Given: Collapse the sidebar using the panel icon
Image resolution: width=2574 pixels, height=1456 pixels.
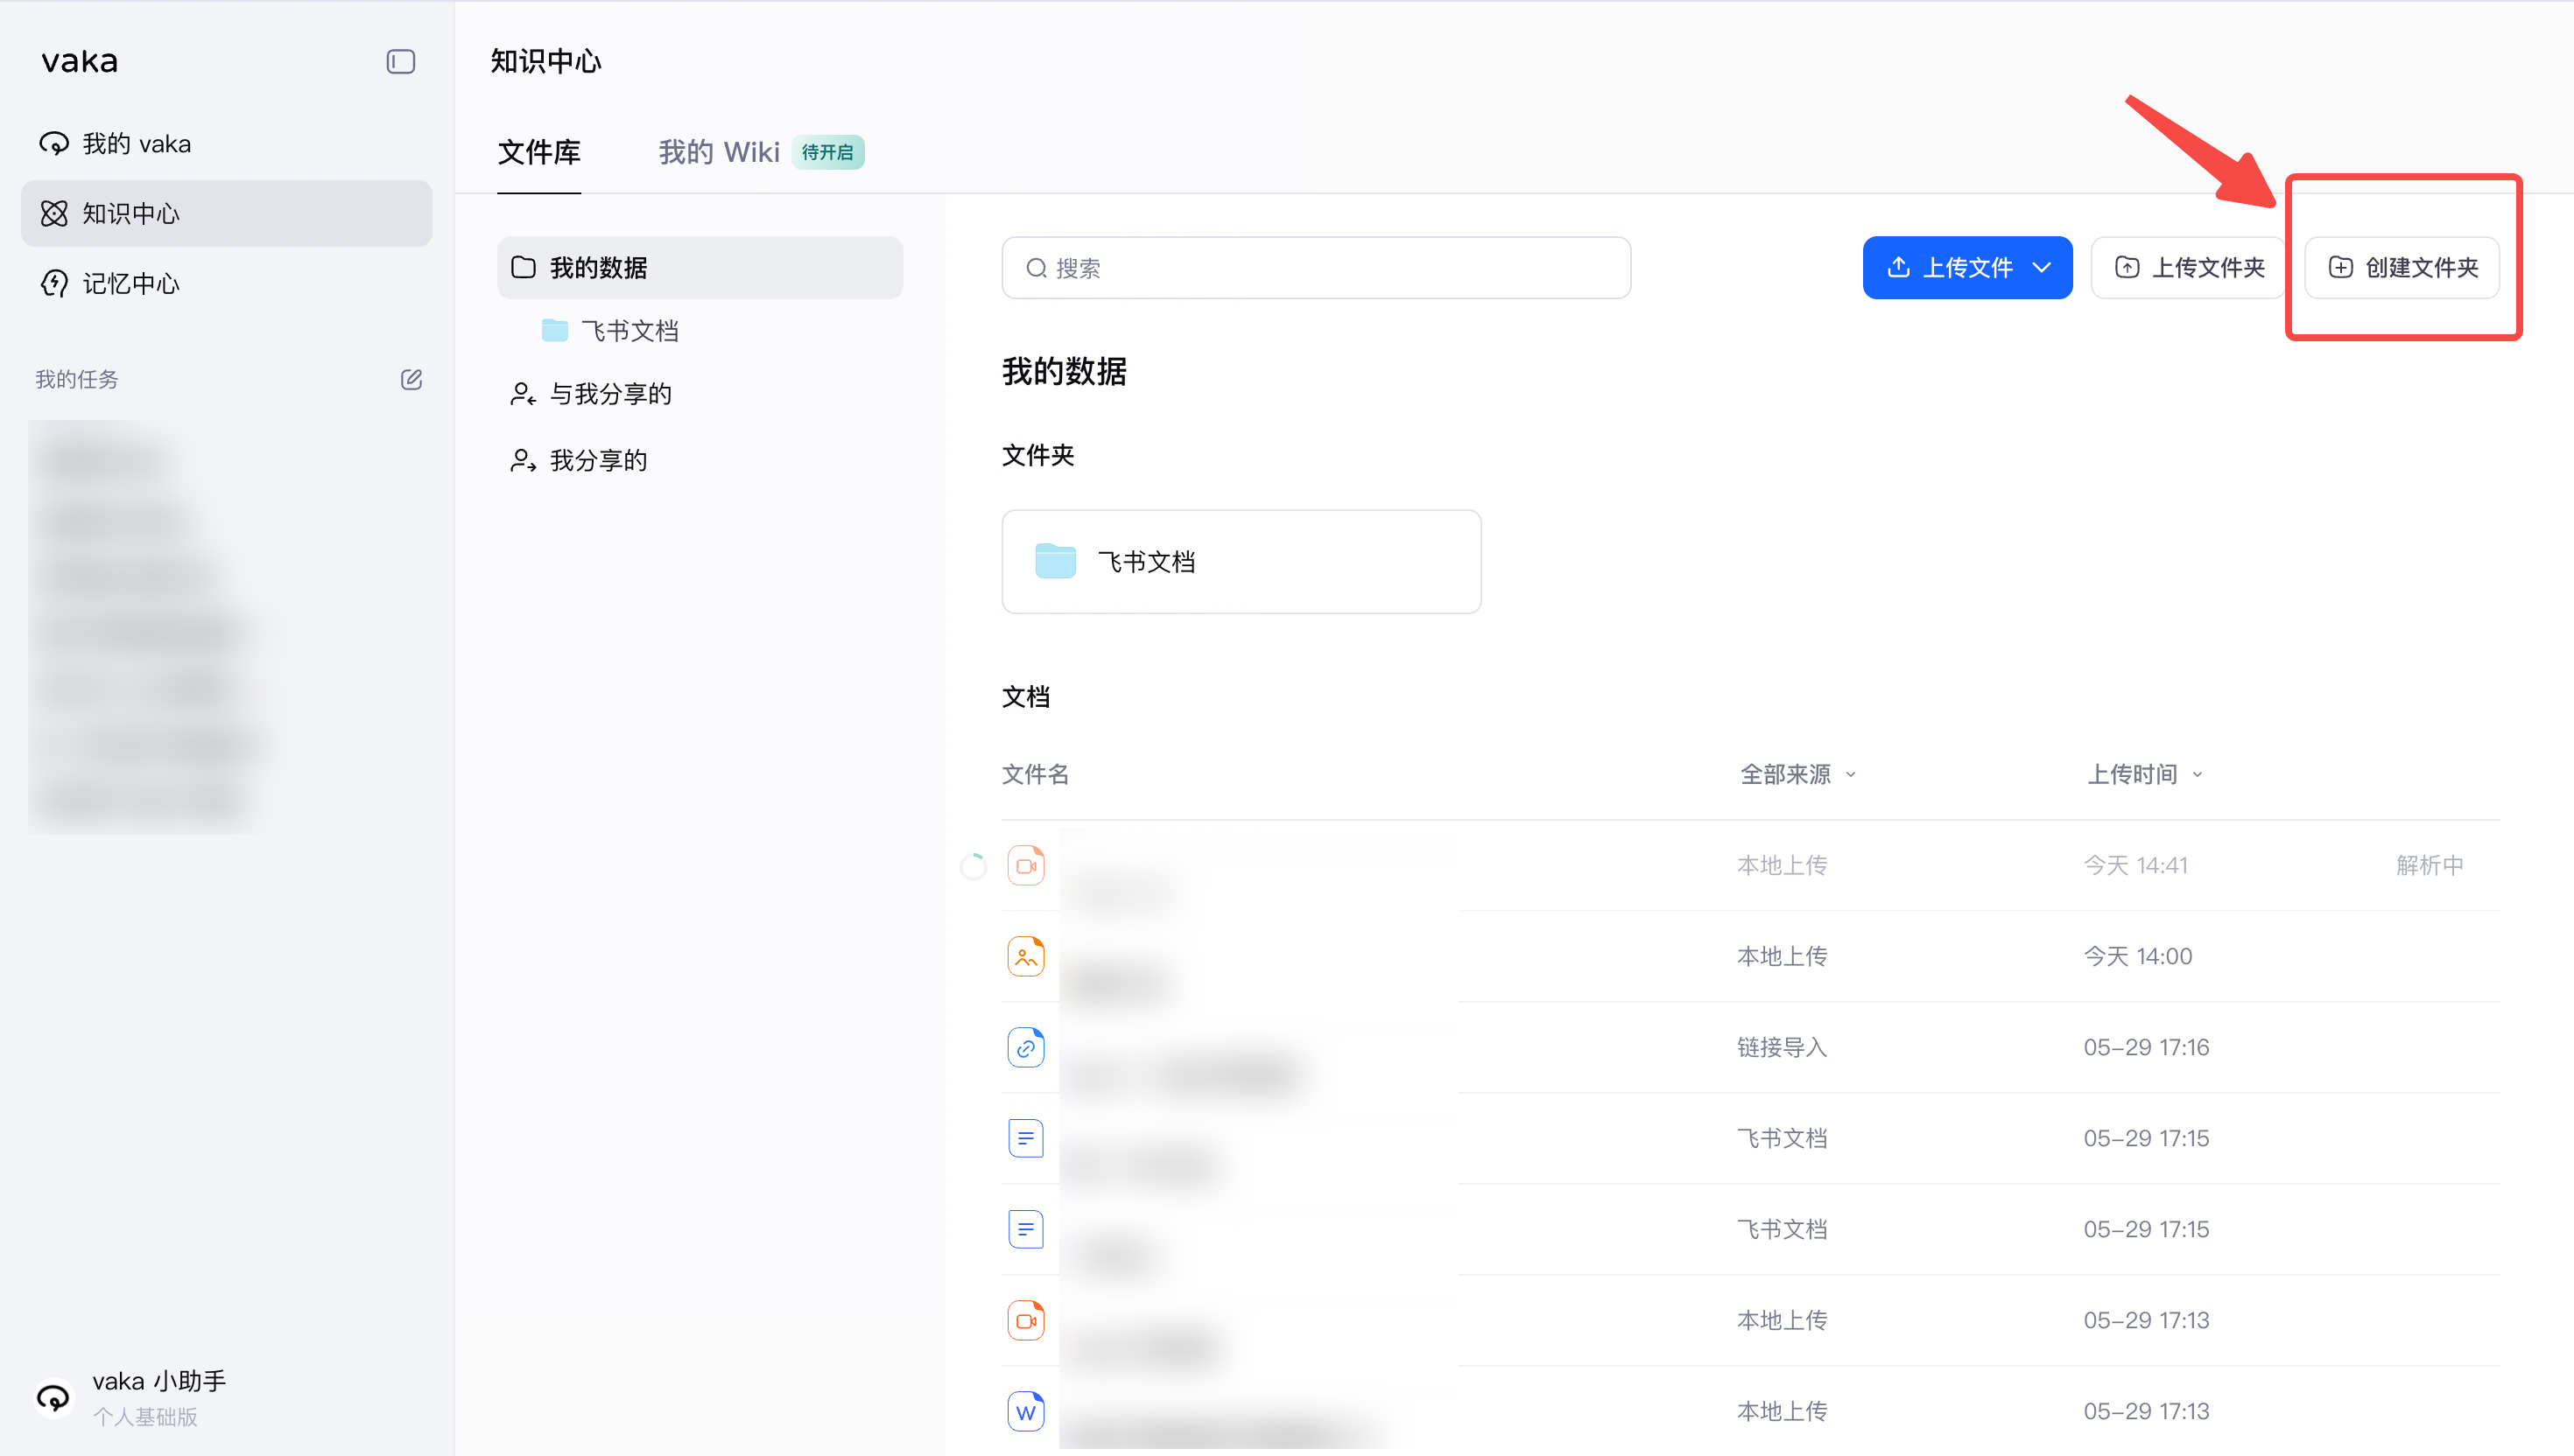Looking at the screenshot, I should [x=400, y=62].
